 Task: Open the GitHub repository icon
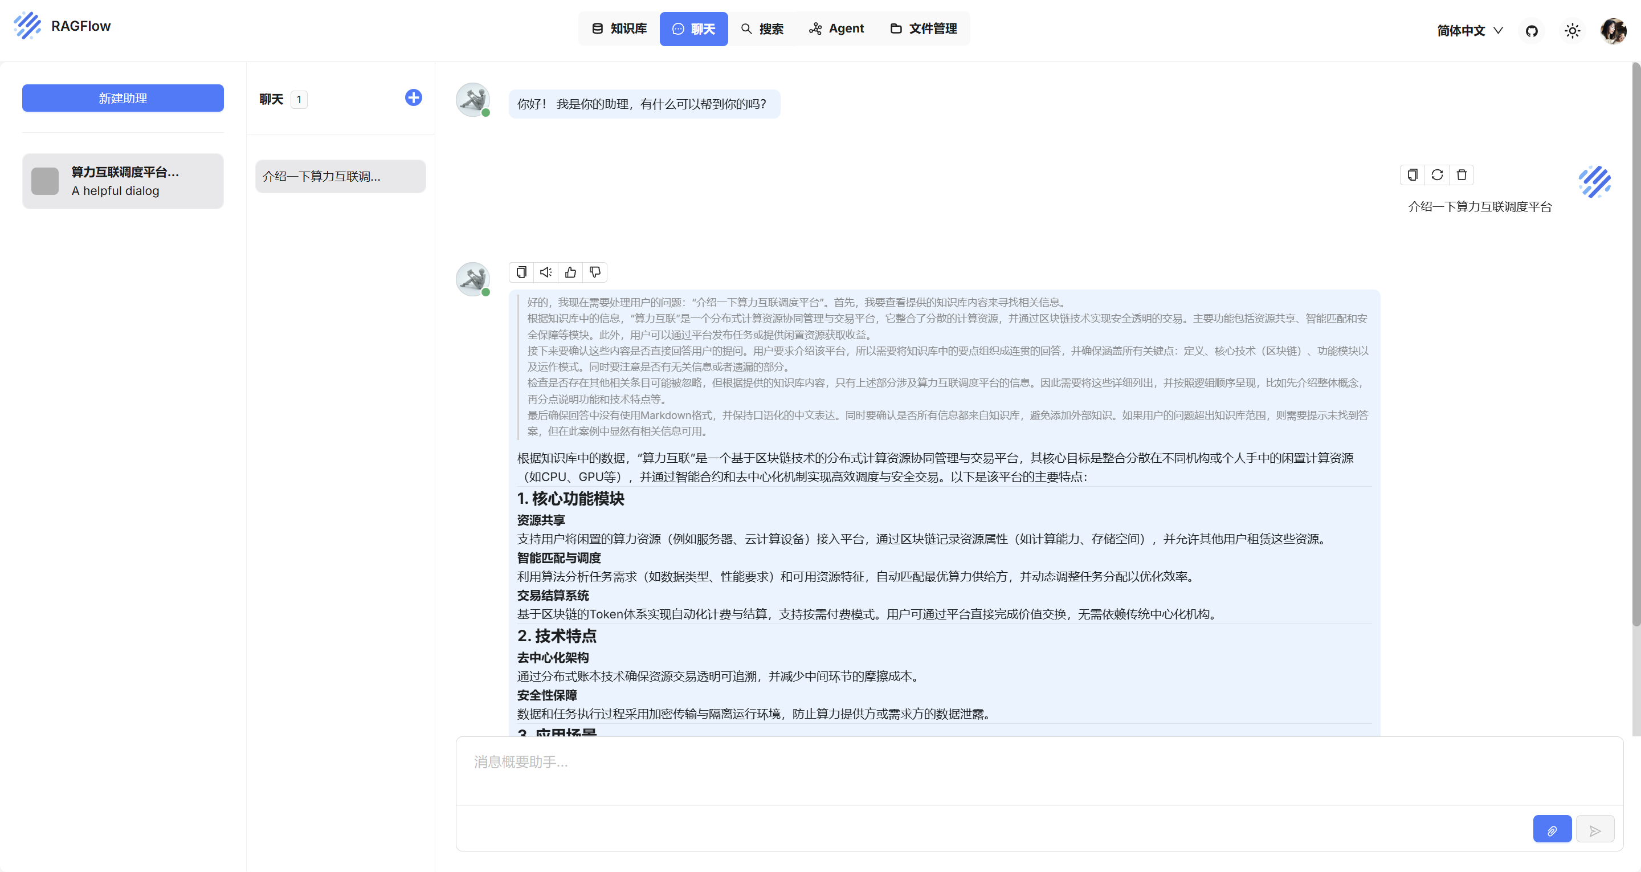[x=1532, y=31]
